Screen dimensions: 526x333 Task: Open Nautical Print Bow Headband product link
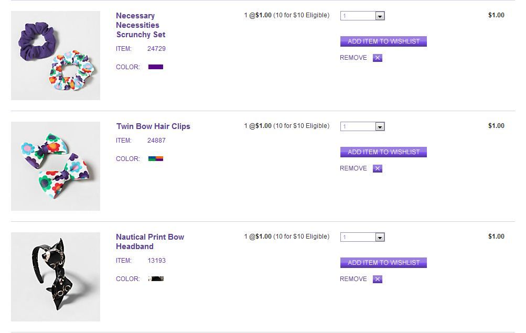tap(150, 242)
